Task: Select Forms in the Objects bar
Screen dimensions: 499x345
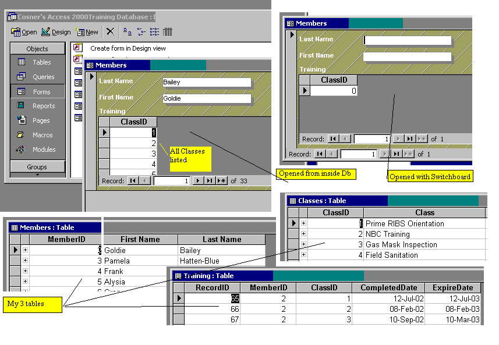Action: tap(37, 91)
